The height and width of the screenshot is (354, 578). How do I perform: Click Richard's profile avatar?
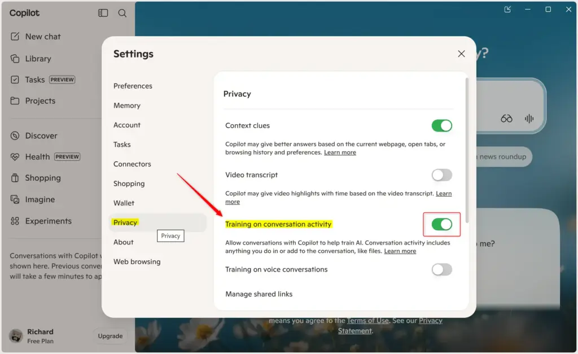click(16, 336)
